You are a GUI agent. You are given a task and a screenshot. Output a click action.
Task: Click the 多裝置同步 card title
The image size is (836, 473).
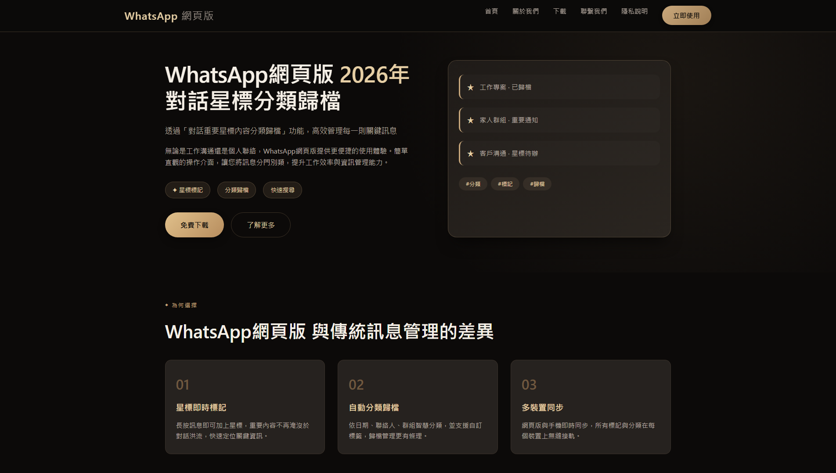pos(542,408)
